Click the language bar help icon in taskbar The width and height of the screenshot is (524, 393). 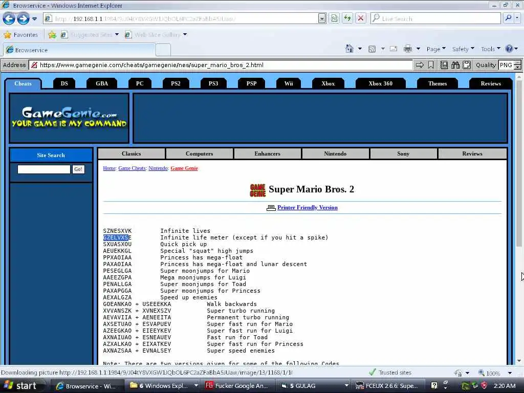click(x=434, y=385)
